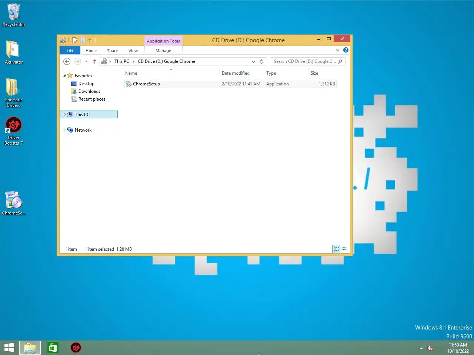Open the Recycle Bin desktop icon
This screenshot has height=355, width=474.
(x=13, y=15)
